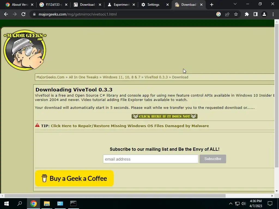Close the Settings tab

(x=168, y=5)
